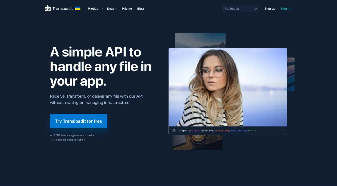Viewport: 337px width, 186px height.
Task: Click the 'Receive, transform, or deliver' description text
Action: click(x=96, y=99)
